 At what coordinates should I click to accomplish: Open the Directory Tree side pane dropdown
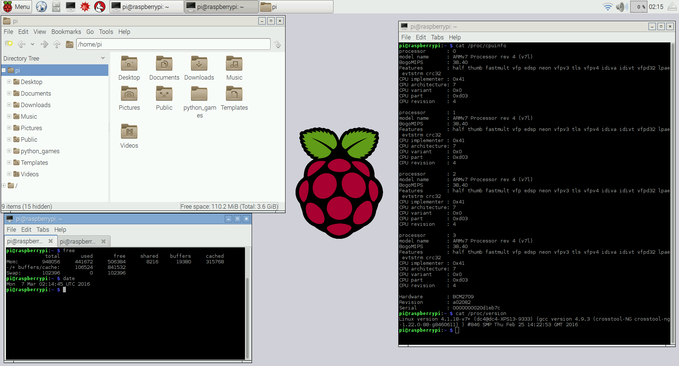[103, 58]
